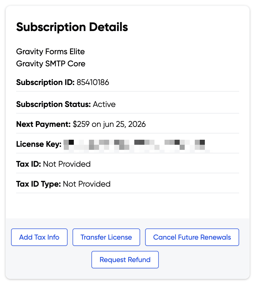Click the Subscription Details heading
The height and width of the screenshot is (285, 256).
pyautogui.click(x=72, y=27)
